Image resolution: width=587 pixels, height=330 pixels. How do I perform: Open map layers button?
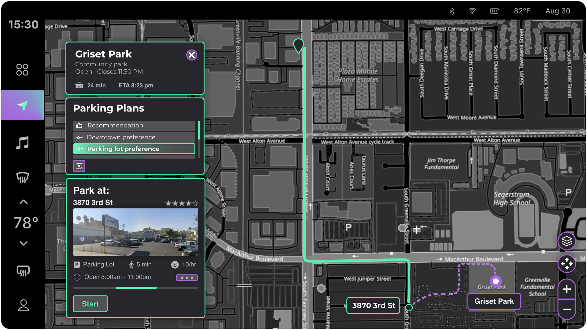(x=567, y=241)
